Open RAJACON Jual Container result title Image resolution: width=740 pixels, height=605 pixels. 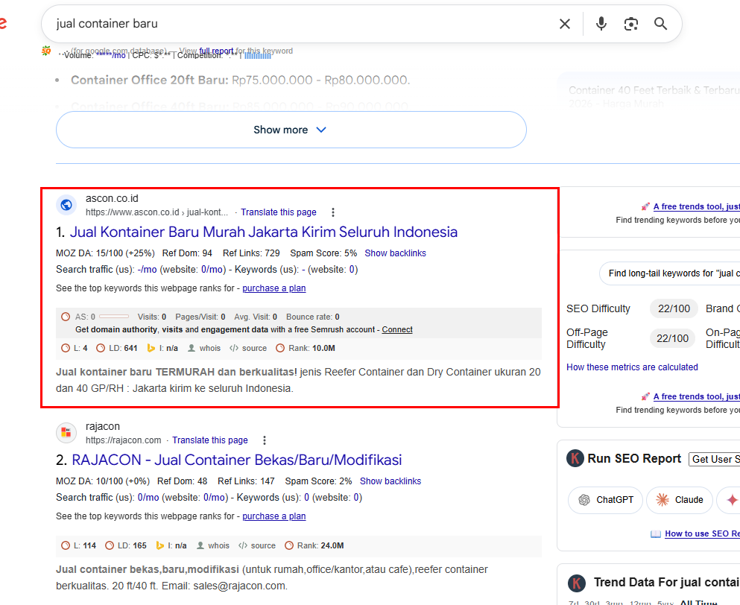(x=237, y=460)
